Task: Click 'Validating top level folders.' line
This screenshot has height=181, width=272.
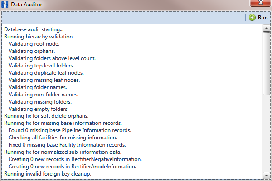Action: click(x=41, y=66)
